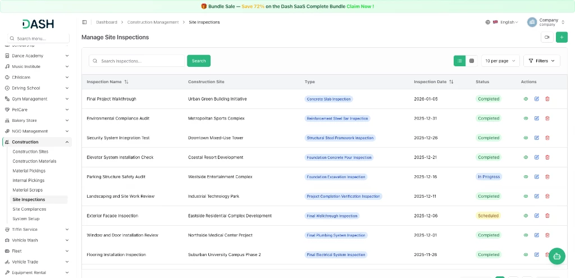View Final Project Walkthrough inspection

coord(526,99)
